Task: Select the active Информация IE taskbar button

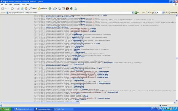Action: pos(44,109)
